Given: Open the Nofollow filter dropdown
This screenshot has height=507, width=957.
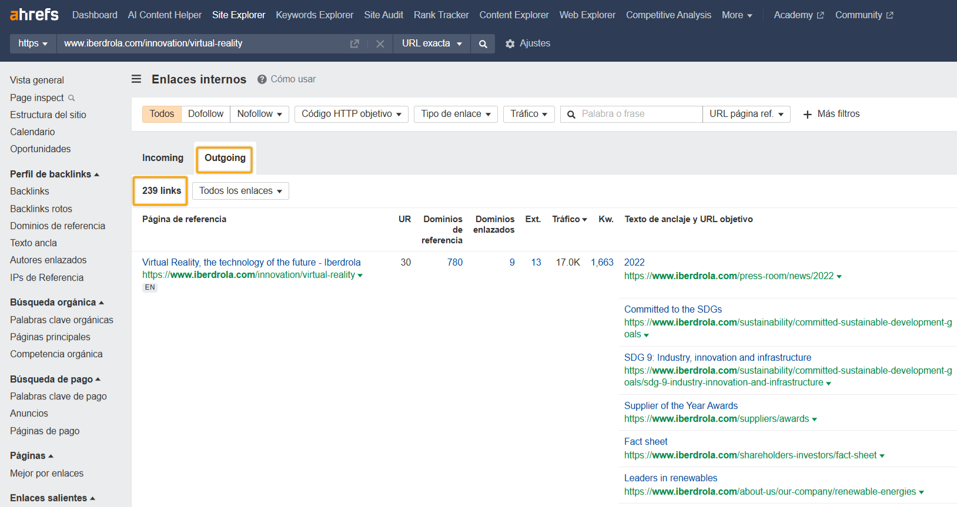Looking at the screenshot, I should click(259, 114).
